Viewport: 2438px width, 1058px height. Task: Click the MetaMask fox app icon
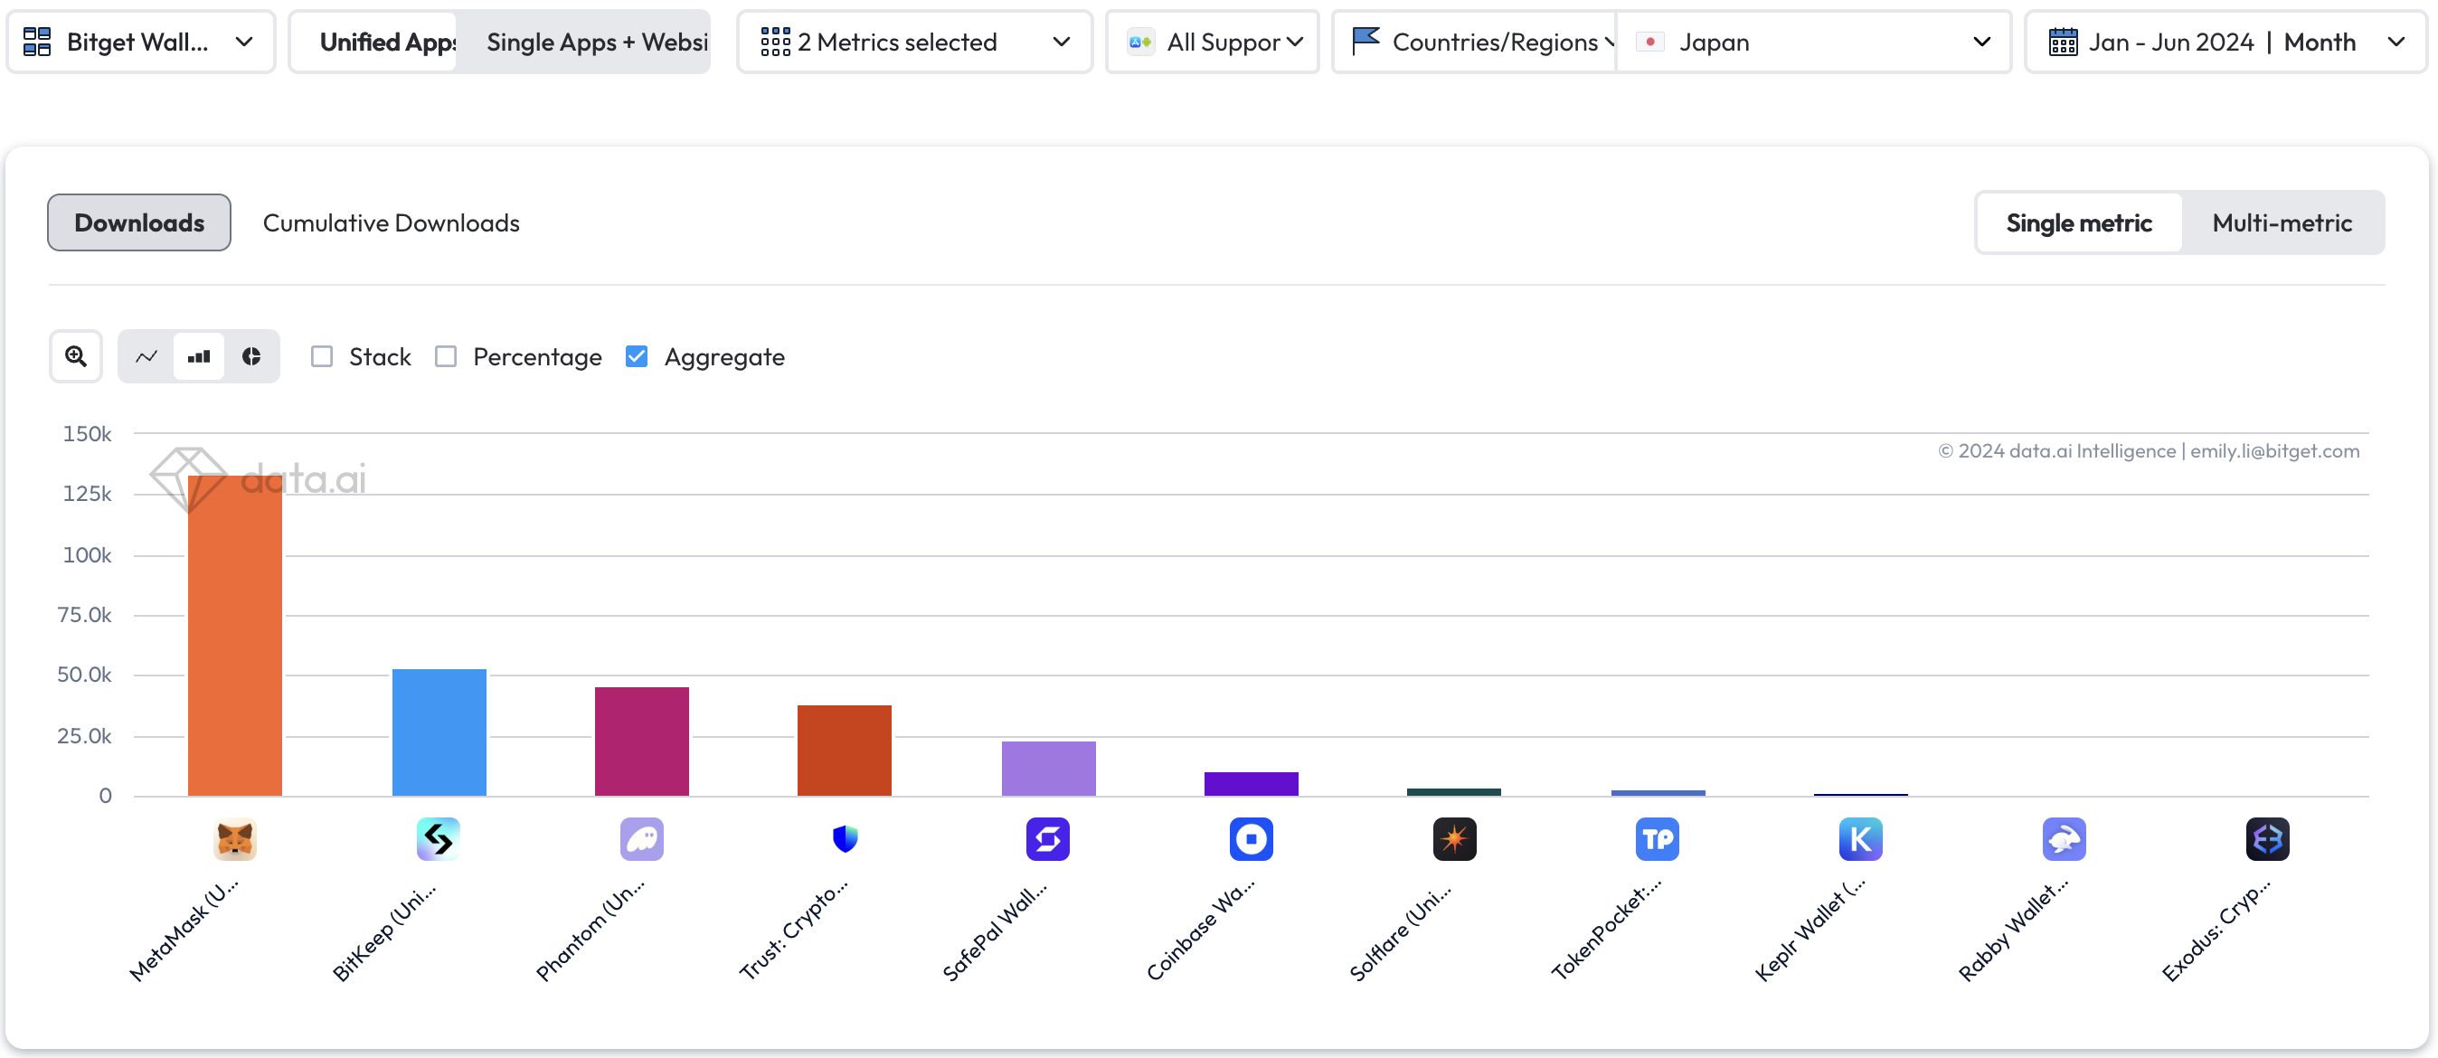coord(235,838)
